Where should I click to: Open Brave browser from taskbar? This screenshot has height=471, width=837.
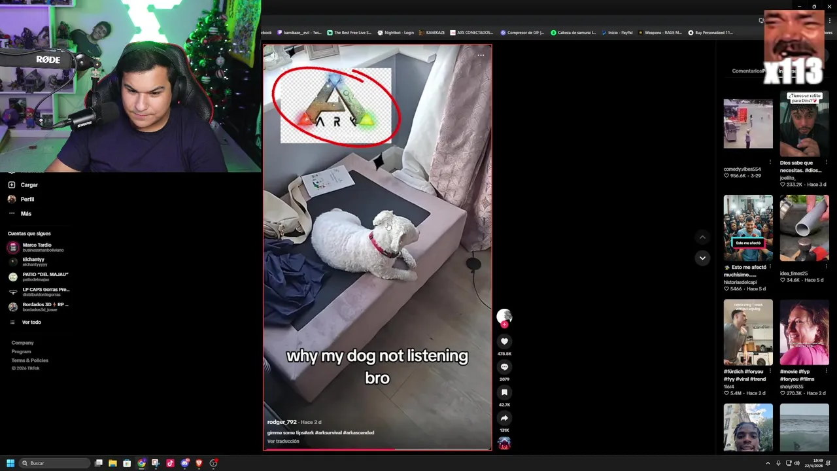[x=199, y=463]
